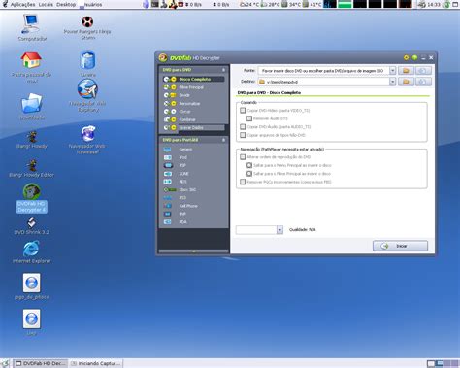Click the green help button in title bar

coord(414,57)
